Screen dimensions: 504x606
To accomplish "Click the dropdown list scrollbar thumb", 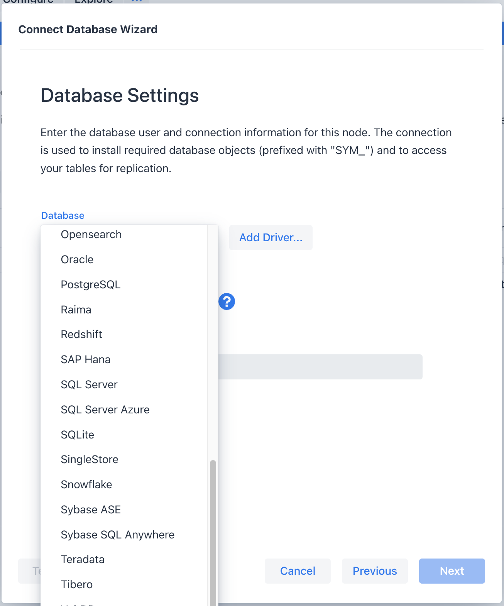I will [213, 533].
